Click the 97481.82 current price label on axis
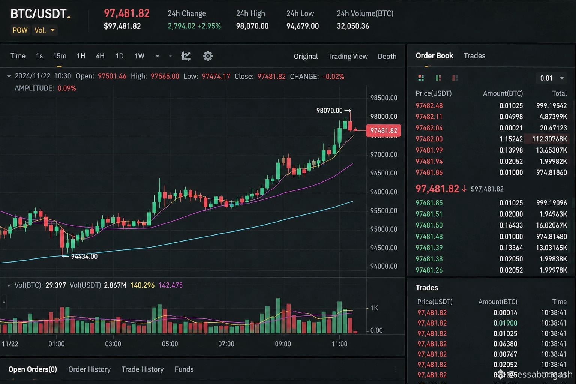 [383, 130]
